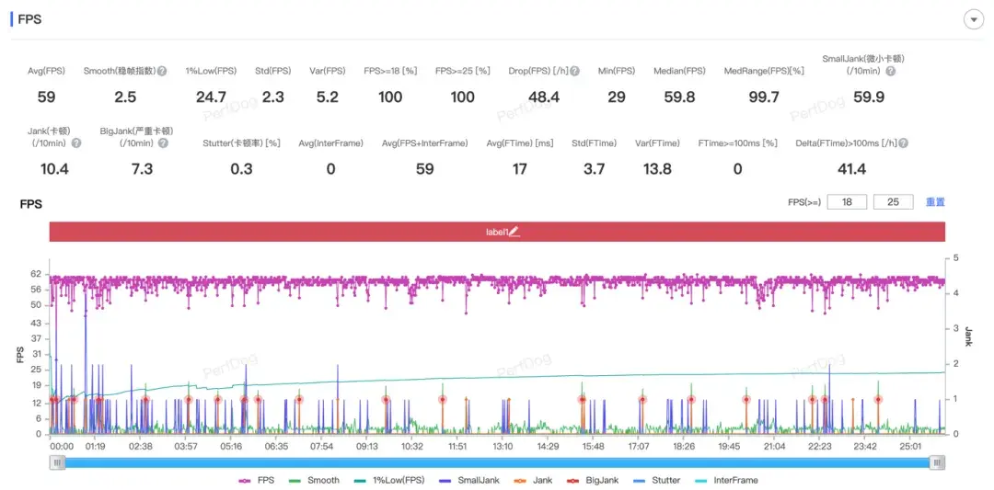The height and width of the screenshot is (490, 994).
Task: Click the help icon beside Delta(FTime)>100ms
Action: tap(904, 143)
